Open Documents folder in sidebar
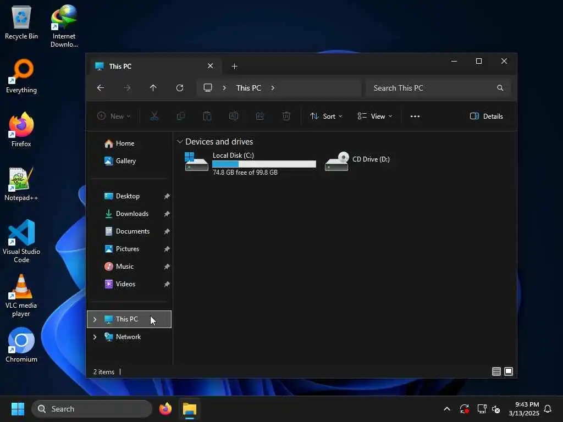563x422 pixels. (129, 231)
